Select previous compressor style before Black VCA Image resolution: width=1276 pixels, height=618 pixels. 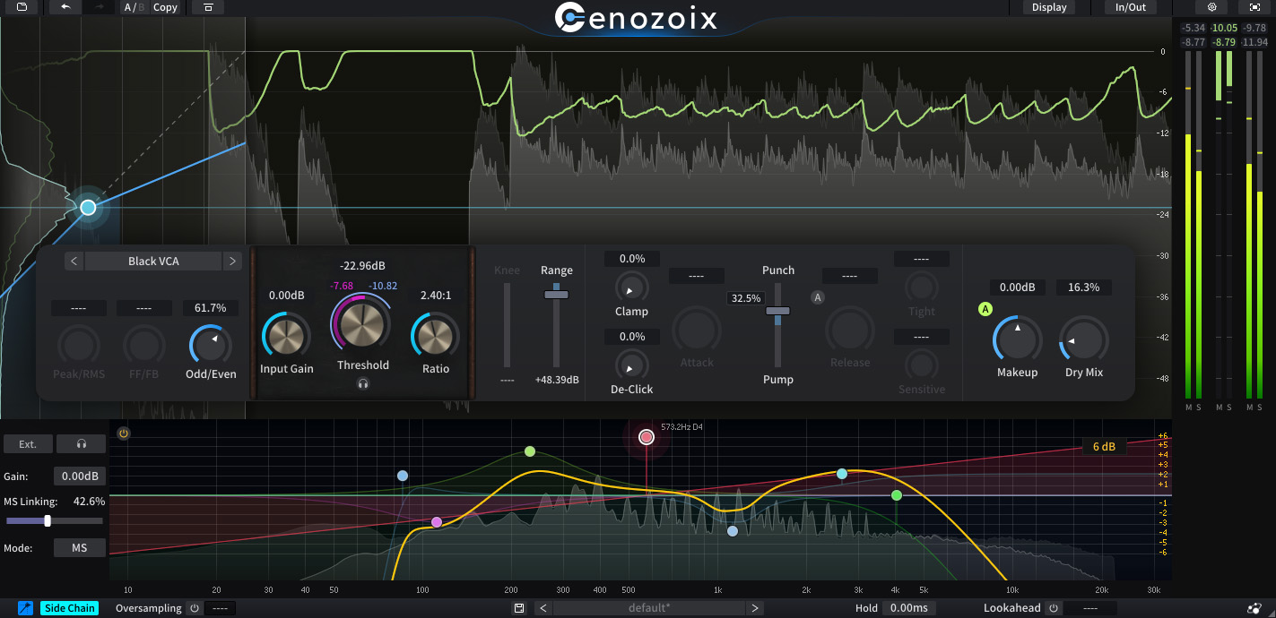[74, 262]
